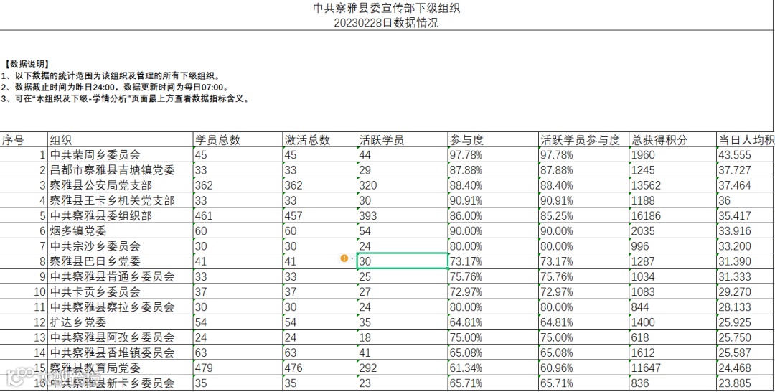This screenshot has width=775, height=392.
Task: Click active students value 44
Action: (403, 155)
